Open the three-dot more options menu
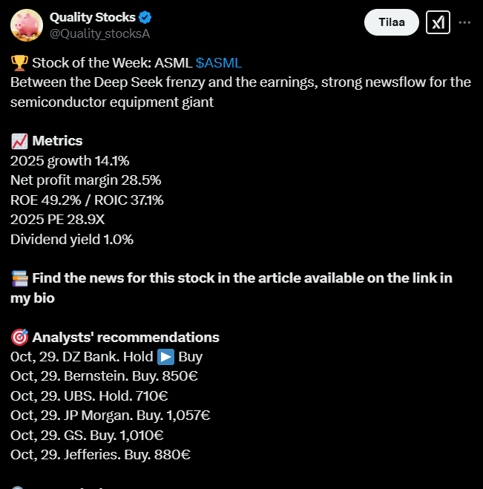 (465, 23)
